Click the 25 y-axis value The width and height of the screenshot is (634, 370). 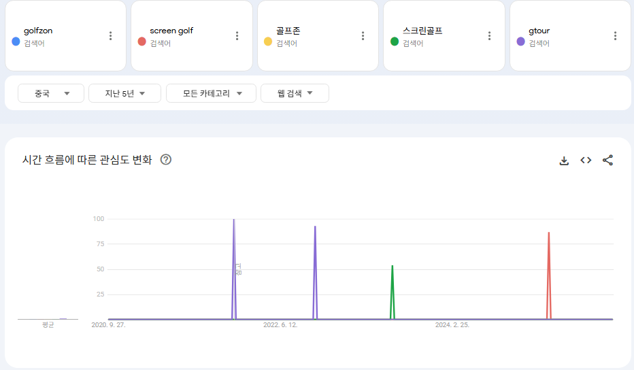pos(100,295)
